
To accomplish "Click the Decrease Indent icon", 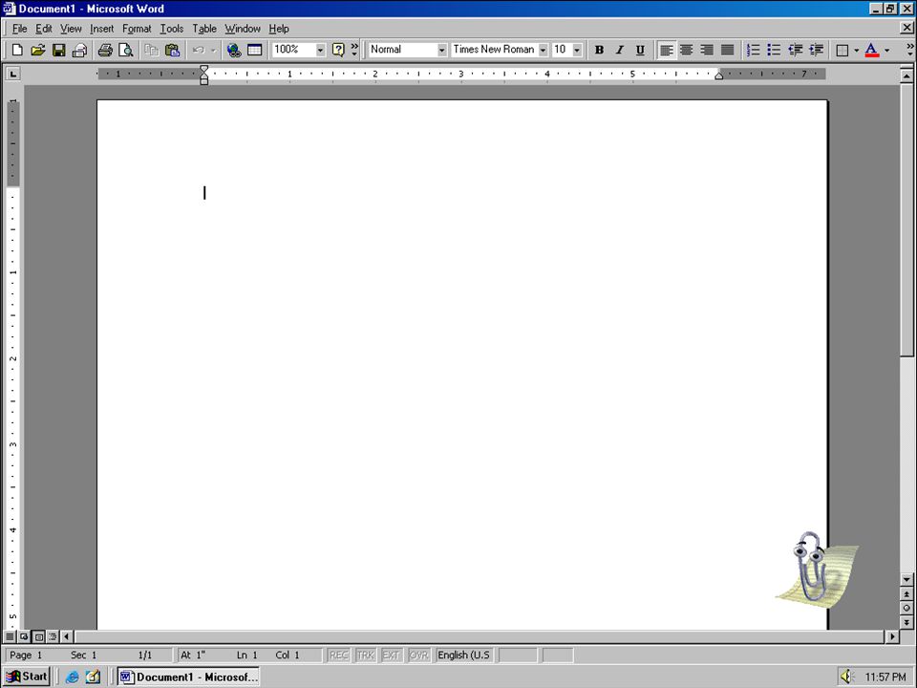I will pos(795,50).
